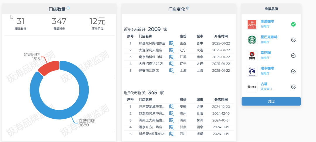316x142 pixels.
Task: Open the 库迪咖啡 brand name link
Action: [267, 22]
